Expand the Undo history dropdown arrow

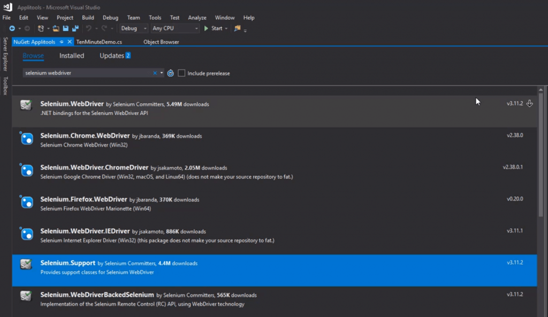[x=96, y=29]
